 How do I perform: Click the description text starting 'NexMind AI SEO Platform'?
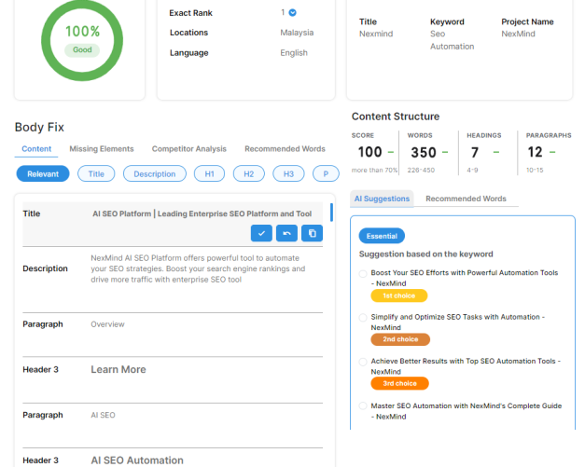tap(198, 268)
